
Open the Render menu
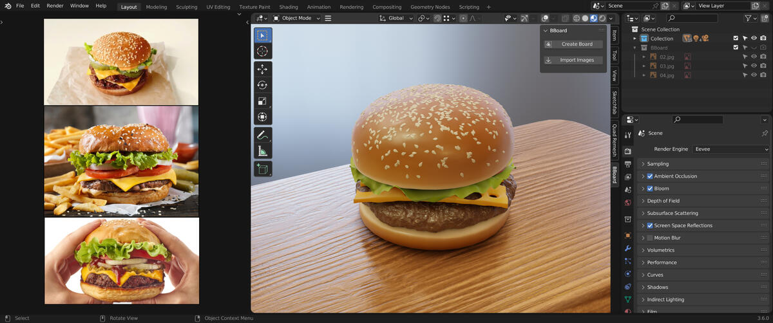point(55,6)
